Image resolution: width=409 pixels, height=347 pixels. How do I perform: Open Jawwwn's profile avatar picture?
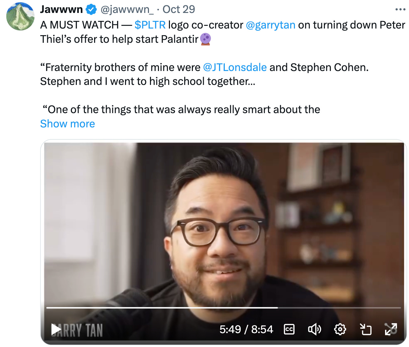pyautogui.click(x=21, y=16)
